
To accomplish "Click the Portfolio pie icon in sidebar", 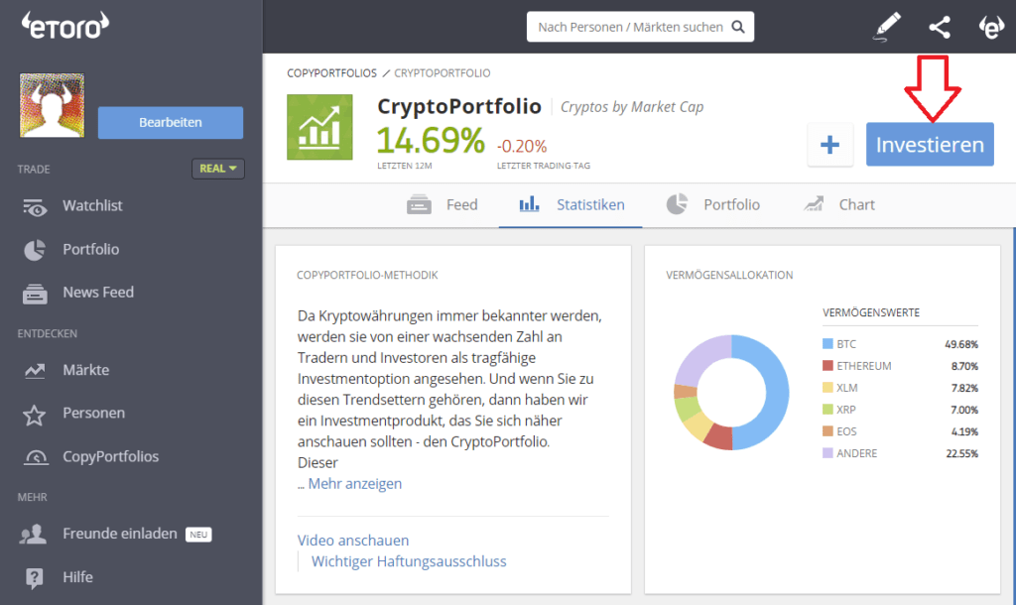I will 35,250.
